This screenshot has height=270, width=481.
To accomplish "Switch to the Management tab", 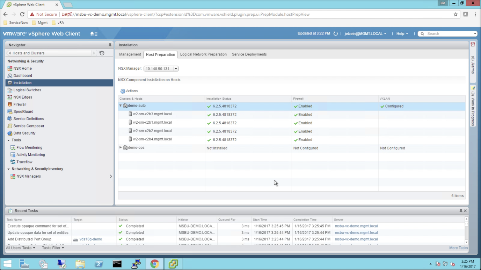I will (x=130, y=54).
